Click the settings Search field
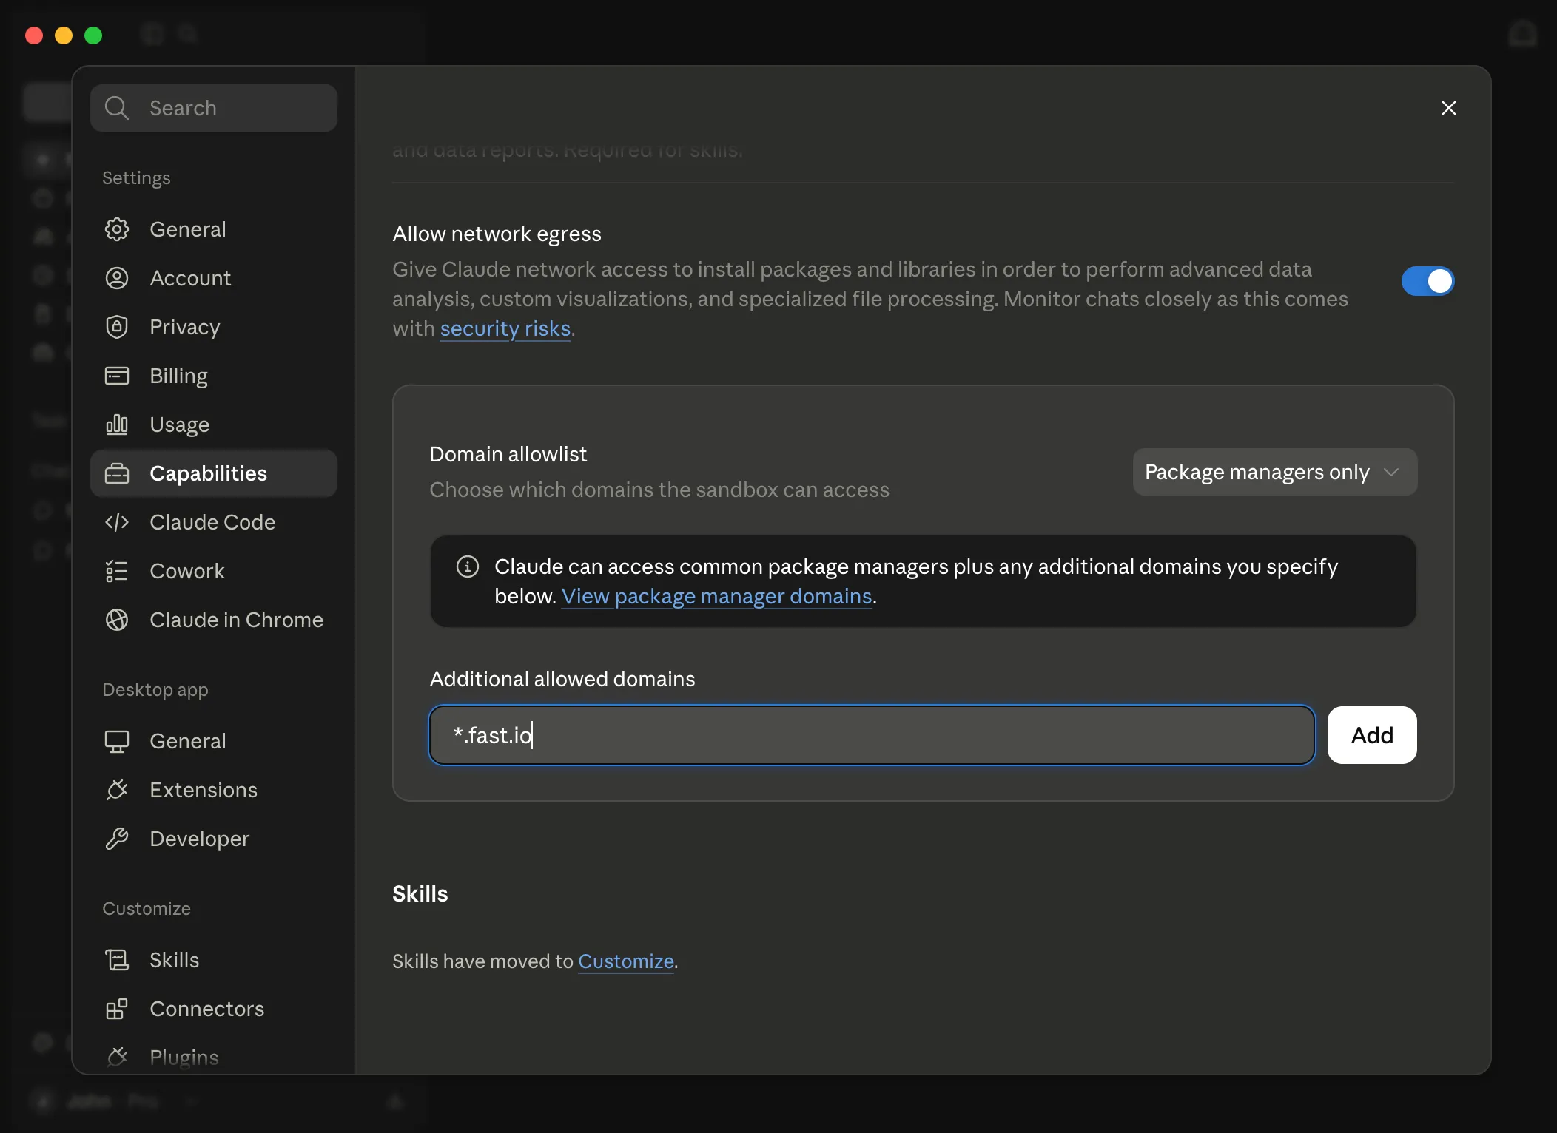The height and width of the screenshot is (1133, 1557). 214,108
